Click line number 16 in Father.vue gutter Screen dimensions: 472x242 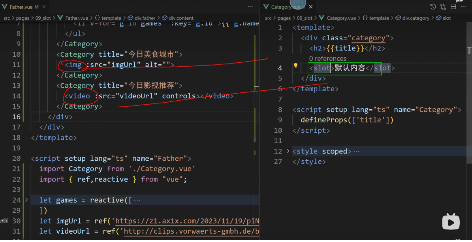16,117
